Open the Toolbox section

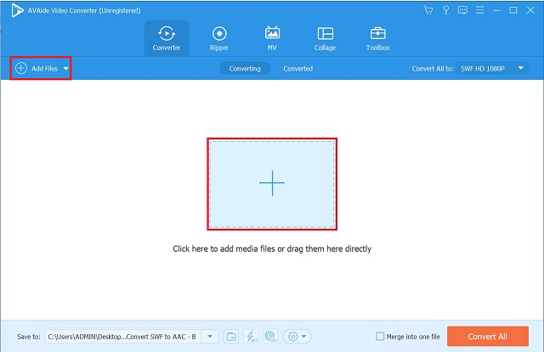pyautogui.click(x=377, y=37)
